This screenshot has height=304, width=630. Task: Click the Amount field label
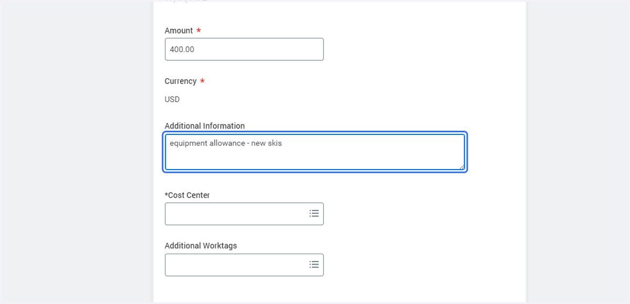[179, 30]
